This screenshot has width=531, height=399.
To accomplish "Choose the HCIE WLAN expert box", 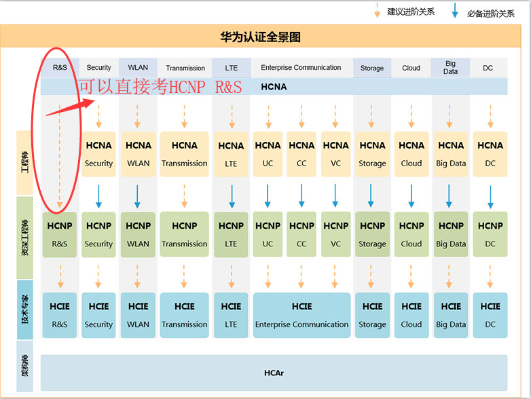I will 138,315.
